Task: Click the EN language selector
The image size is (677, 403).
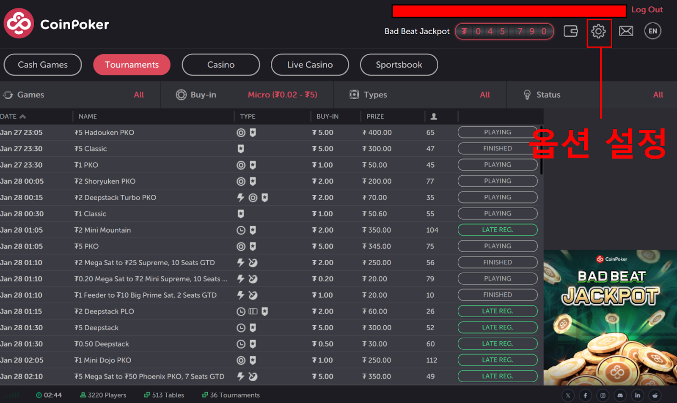Action: click(653, 31)
